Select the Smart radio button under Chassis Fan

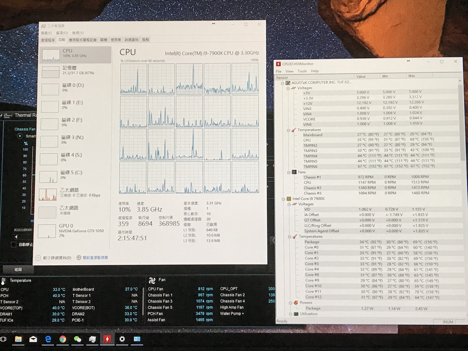point(20,136)
